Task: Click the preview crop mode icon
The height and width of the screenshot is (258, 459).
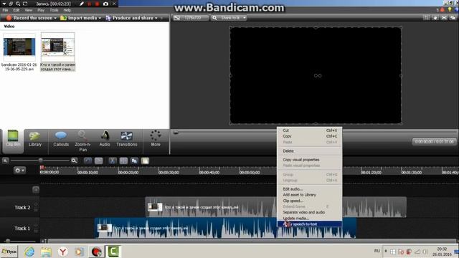Action: [x=426, y=18]
